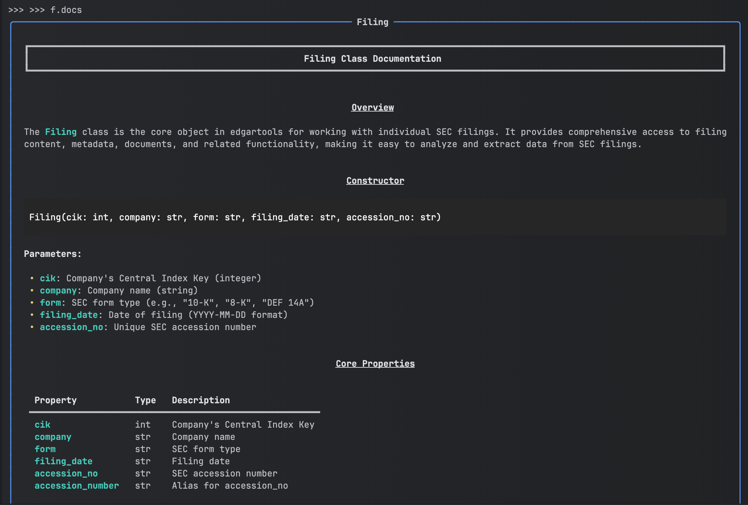Click the 'Filing Class Documentation' heading
Image resolution: width=748 pixels, height=505 pixels.
(x=373, y=59)
